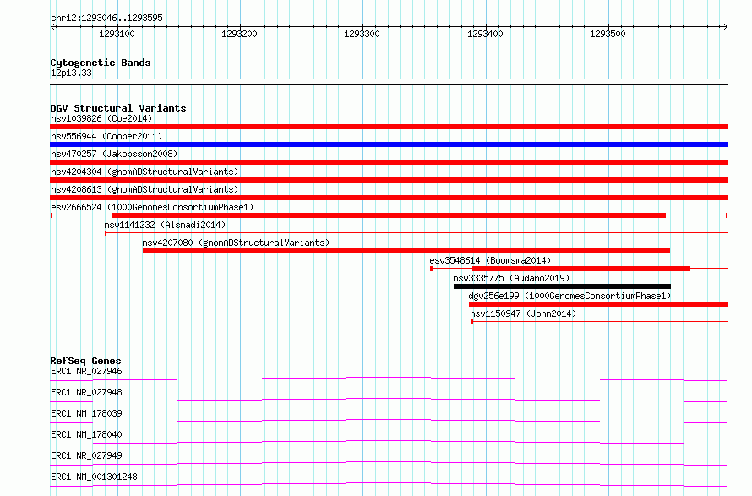Open the ERC1|NR_027948 transcript label

86,392
